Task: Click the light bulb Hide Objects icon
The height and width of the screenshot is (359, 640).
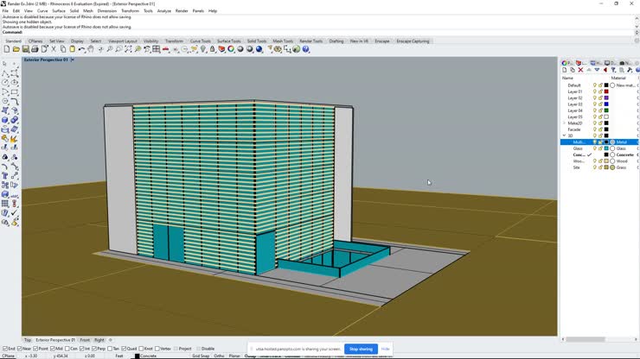Action: 203,49
